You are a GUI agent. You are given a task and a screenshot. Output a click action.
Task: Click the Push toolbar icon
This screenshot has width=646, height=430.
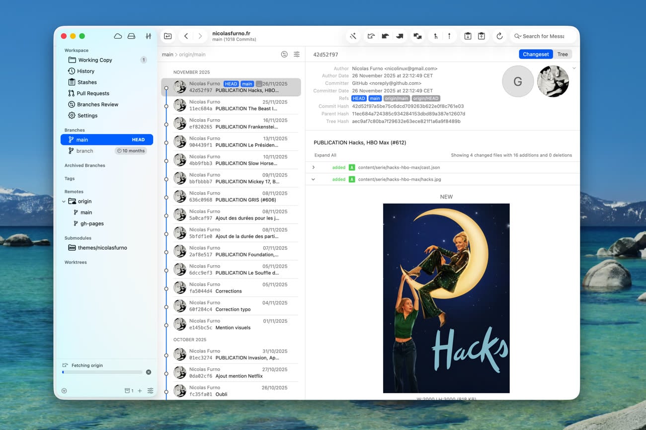point(400,36)
